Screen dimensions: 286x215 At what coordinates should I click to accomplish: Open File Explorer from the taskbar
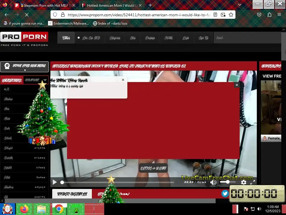point(41,209)
